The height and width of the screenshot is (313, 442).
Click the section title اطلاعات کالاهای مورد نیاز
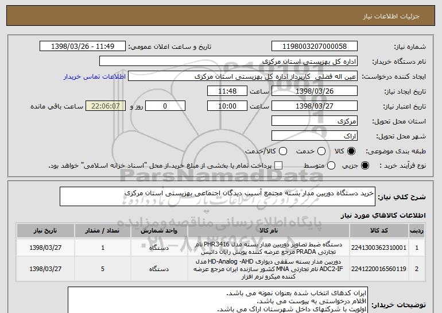point(383,215)
